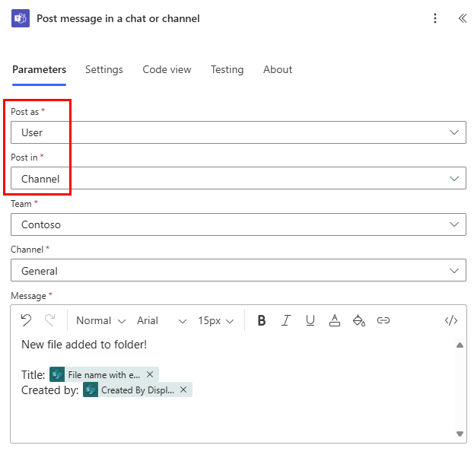Screen dimensions: 474x458
Task: Open the Channel dropdown showing General
Action: [x=238, y=271]
